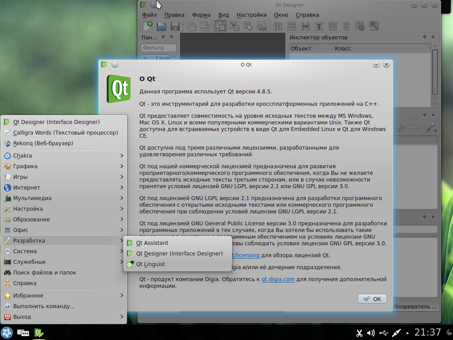Click the plus icon in the property editor panel

coord(400,127)
